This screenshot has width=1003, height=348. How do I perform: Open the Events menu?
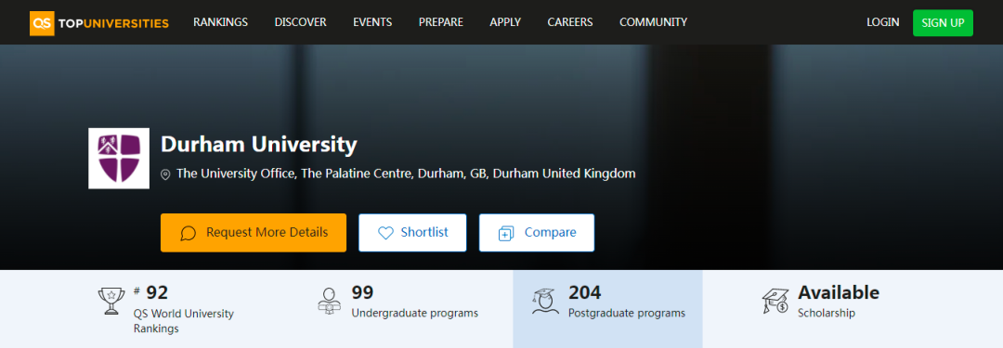pyautogui.click(x=373, y=22)
